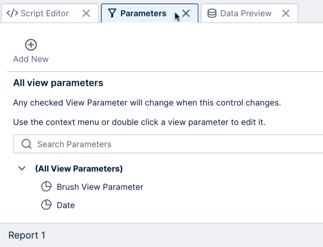The height and width of the screenshot is (247, 323).
Task: Click the Data Preview database icon
Action: (212, 13)
